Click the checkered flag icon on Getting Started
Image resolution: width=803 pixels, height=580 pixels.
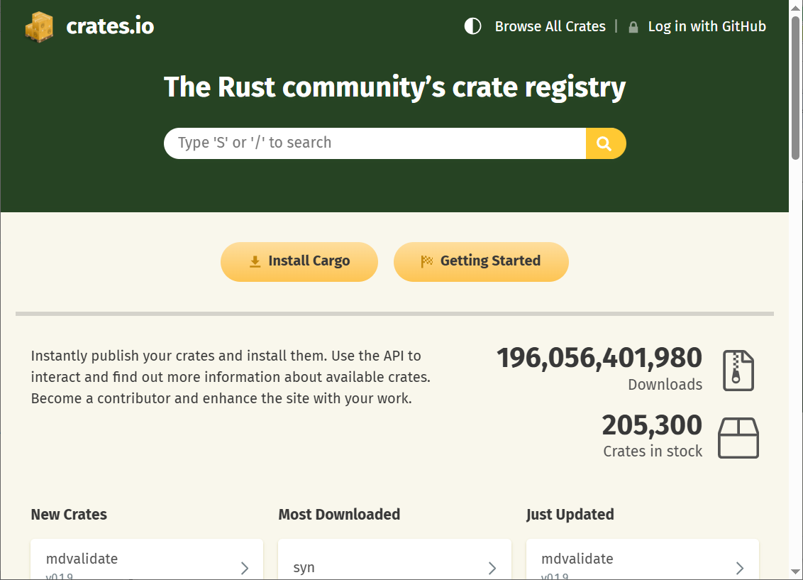[427, 261]
